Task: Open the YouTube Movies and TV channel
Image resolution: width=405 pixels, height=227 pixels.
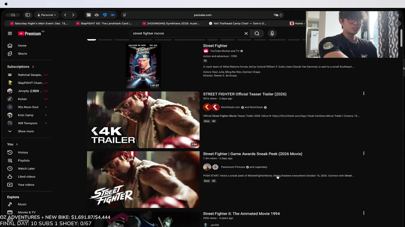Action: pos(225,51)
